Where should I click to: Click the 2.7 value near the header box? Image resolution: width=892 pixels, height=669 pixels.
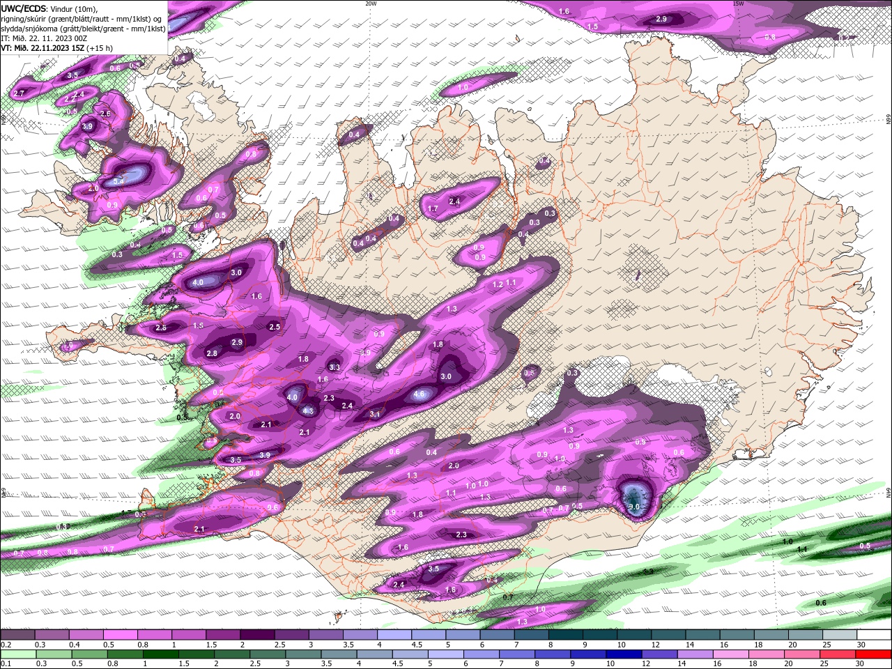(x=19, y=93)
